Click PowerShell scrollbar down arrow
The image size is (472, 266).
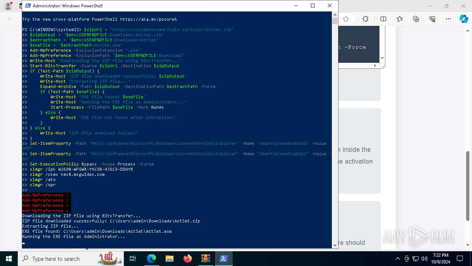click(335, 245)
